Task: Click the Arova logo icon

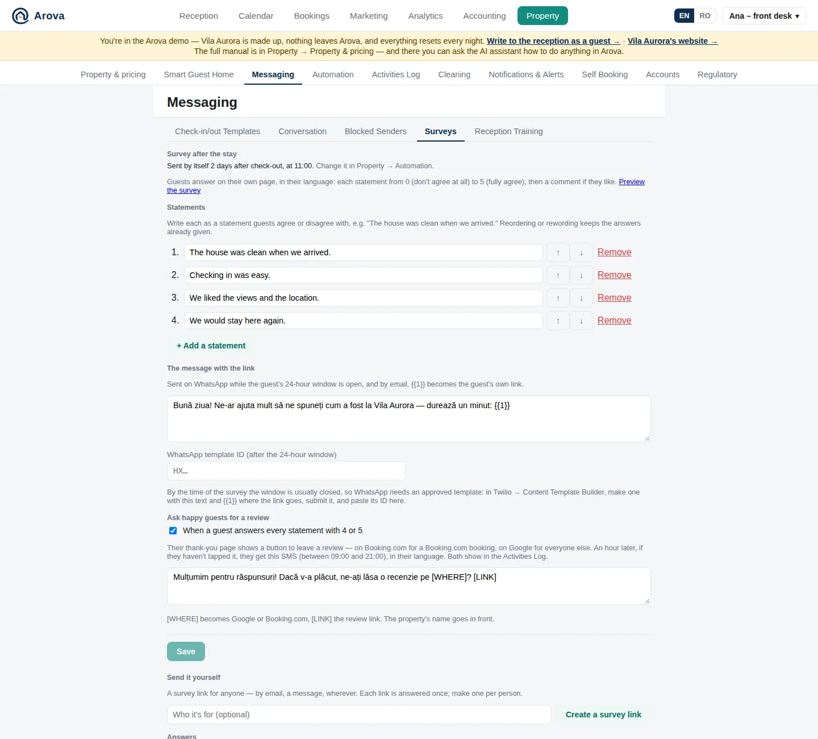Action: [x=20, y=16]
